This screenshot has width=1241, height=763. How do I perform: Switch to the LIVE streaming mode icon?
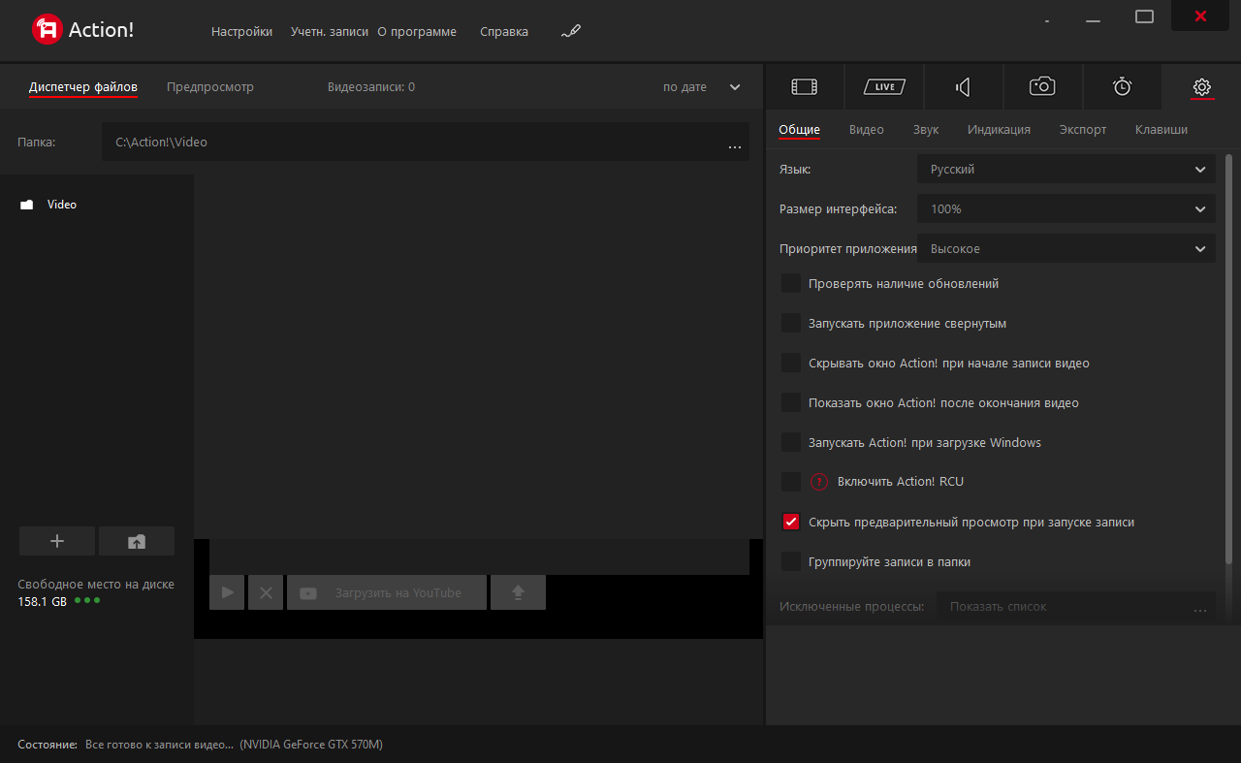884,87
